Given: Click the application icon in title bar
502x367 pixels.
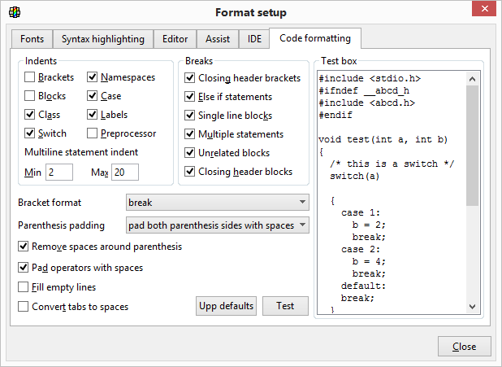Looking at the screenshot, I should [x=14, y=12].
